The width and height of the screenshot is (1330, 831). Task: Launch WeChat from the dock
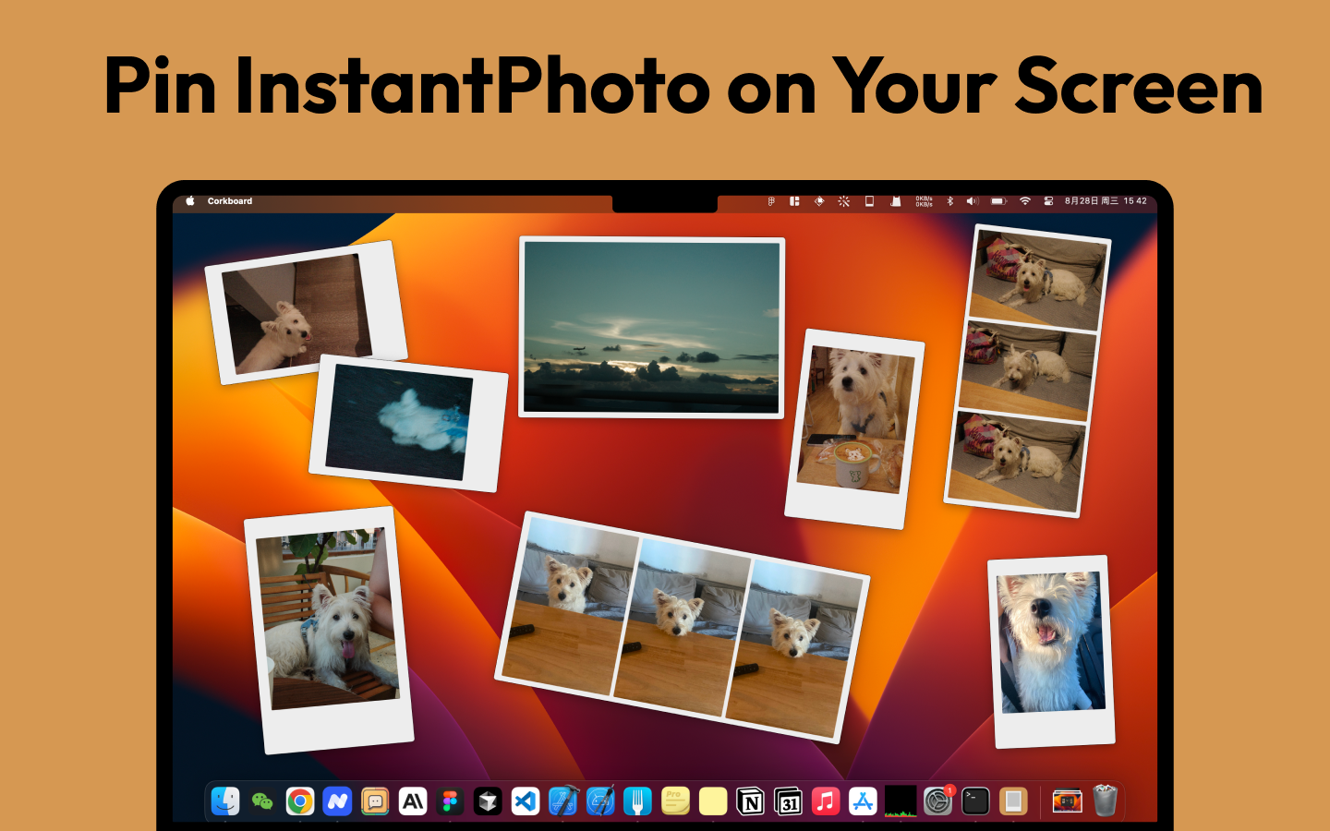point(262,801)
